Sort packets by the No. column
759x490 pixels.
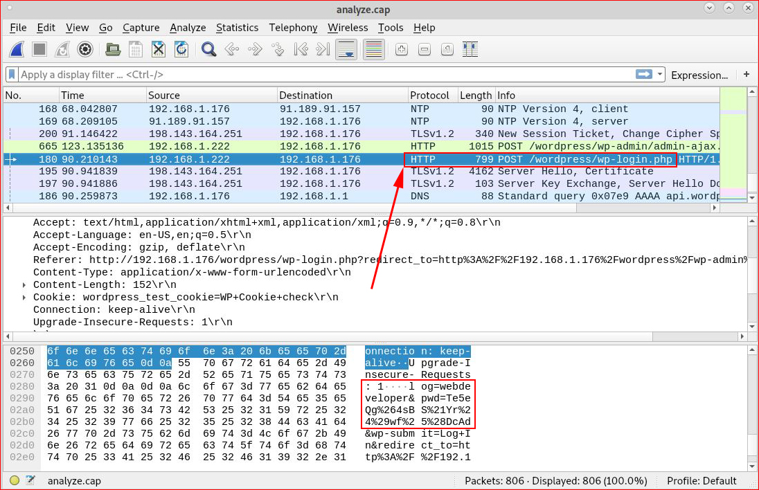pos(31,96)
